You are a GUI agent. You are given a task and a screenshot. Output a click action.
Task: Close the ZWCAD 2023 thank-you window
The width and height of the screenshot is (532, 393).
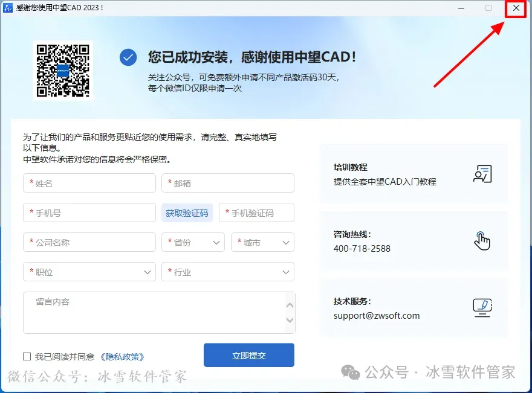tap(516, 8)
